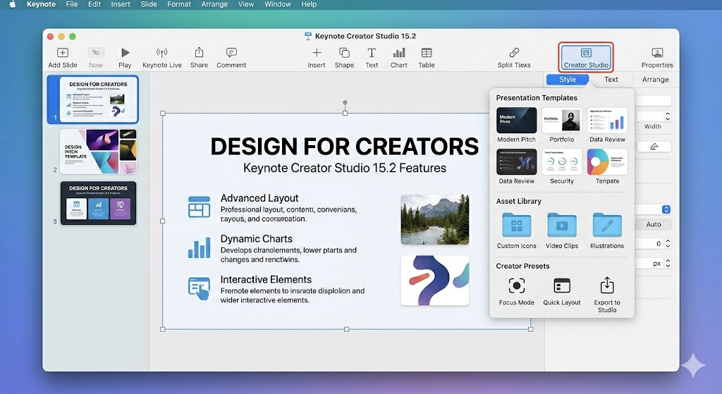
Task: Click the Interactive Elements icon
Action: coord(199,288)
